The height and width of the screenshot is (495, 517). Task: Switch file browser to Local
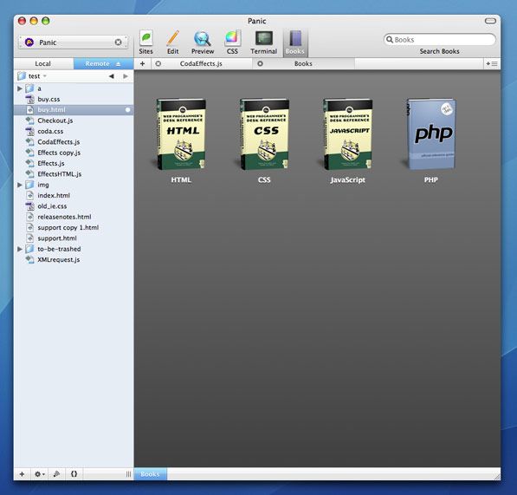coord(42,63)
